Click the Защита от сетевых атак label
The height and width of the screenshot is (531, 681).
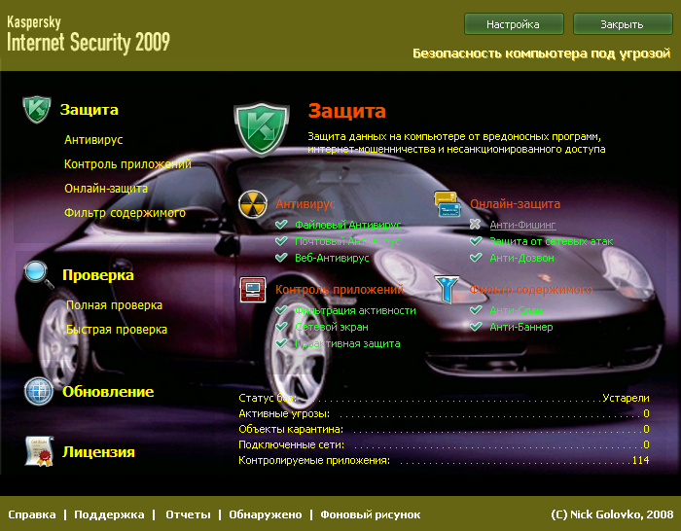click(552, 241)
